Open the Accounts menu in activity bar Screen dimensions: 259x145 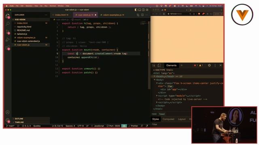[x=8, y=112]
